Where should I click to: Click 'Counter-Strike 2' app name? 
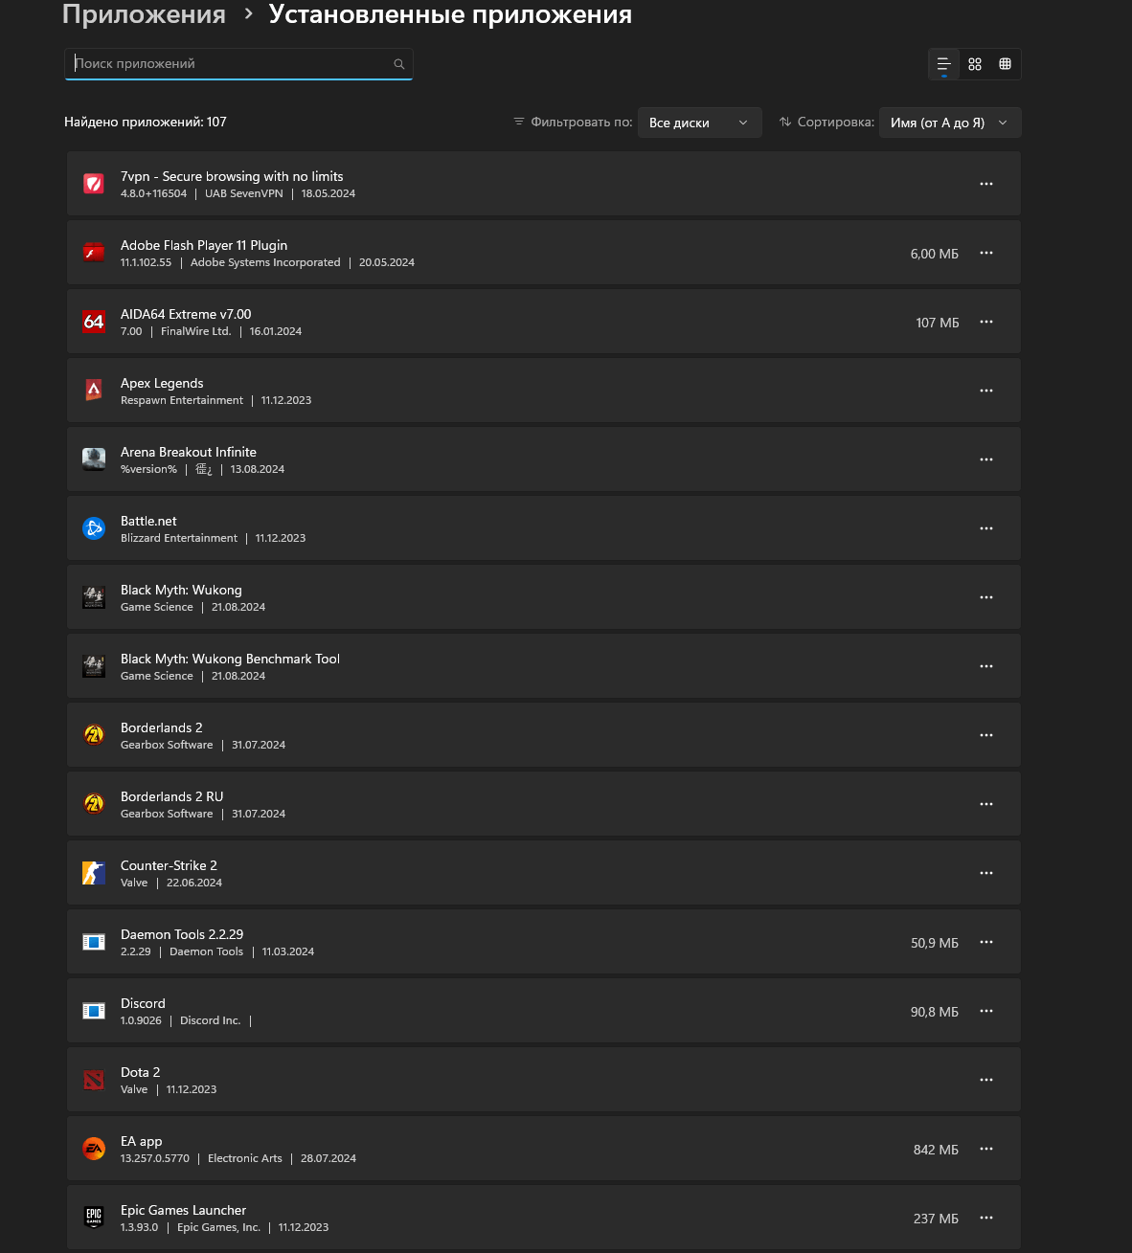(169, 865)
